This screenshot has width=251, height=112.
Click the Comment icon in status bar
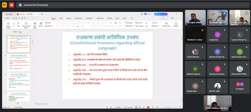[x=128, y=107]
